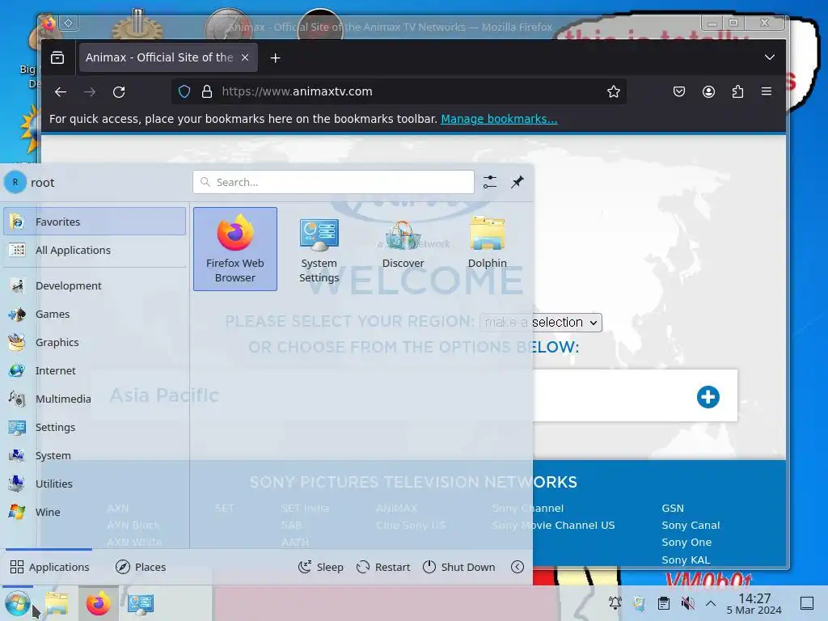
Task: Open Games category
Action: pos(95,315)
